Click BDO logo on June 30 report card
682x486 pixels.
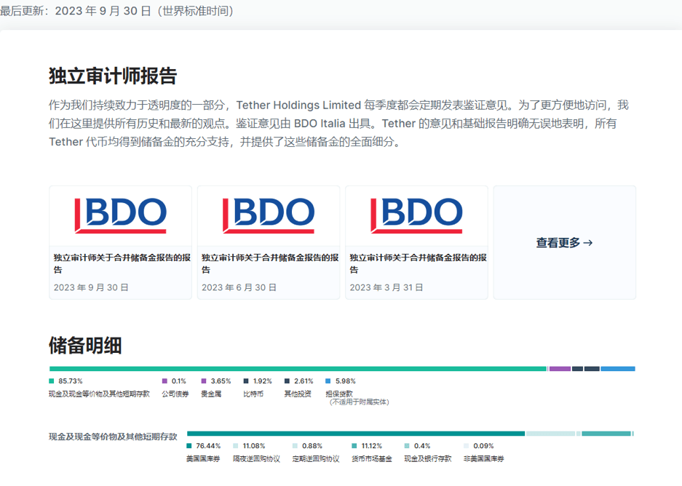point(269,215)
